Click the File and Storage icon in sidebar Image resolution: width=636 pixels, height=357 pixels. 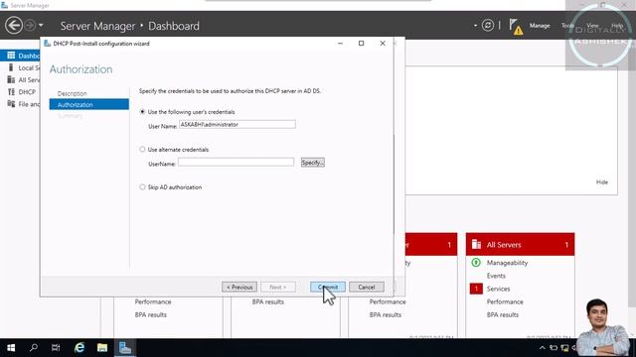point(11,104)
